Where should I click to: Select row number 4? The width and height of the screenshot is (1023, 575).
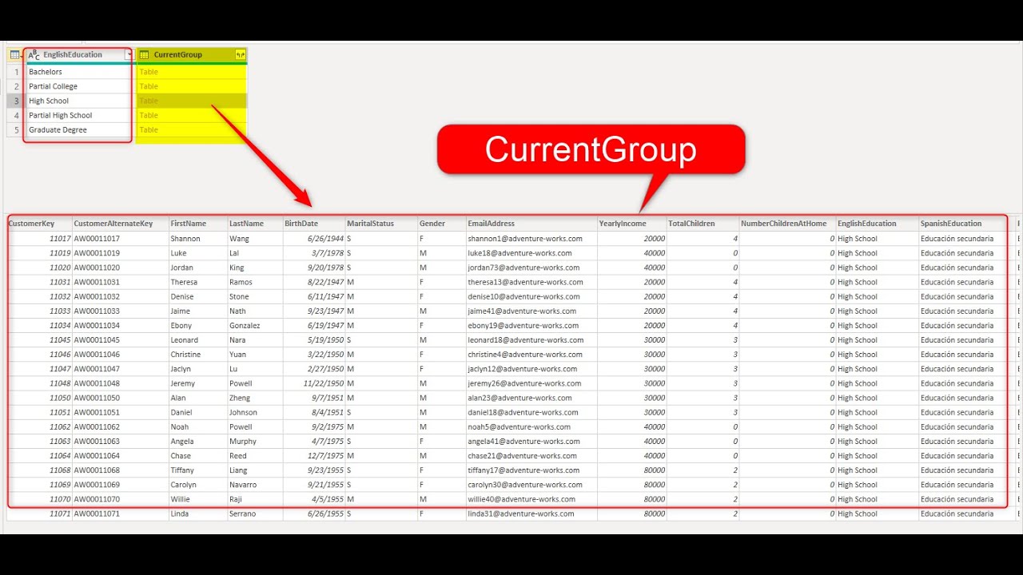tap(16, 115)
